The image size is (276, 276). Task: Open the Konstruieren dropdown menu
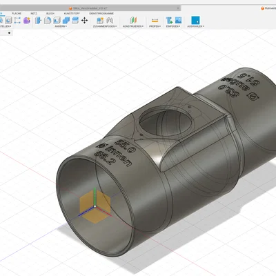pos(133,26)
